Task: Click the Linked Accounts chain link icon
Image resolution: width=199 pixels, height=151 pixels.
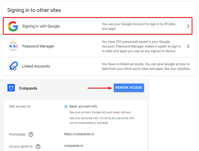Action: tap(13, 66)
